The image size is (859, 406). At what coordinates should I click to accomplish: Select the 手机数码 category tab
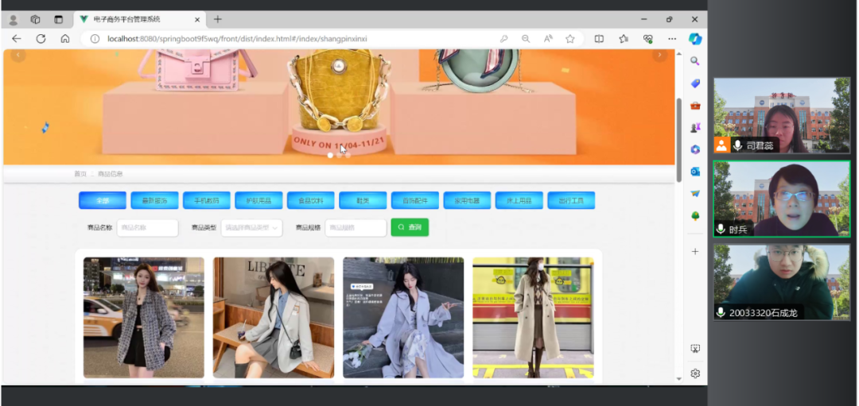[206, 200]
